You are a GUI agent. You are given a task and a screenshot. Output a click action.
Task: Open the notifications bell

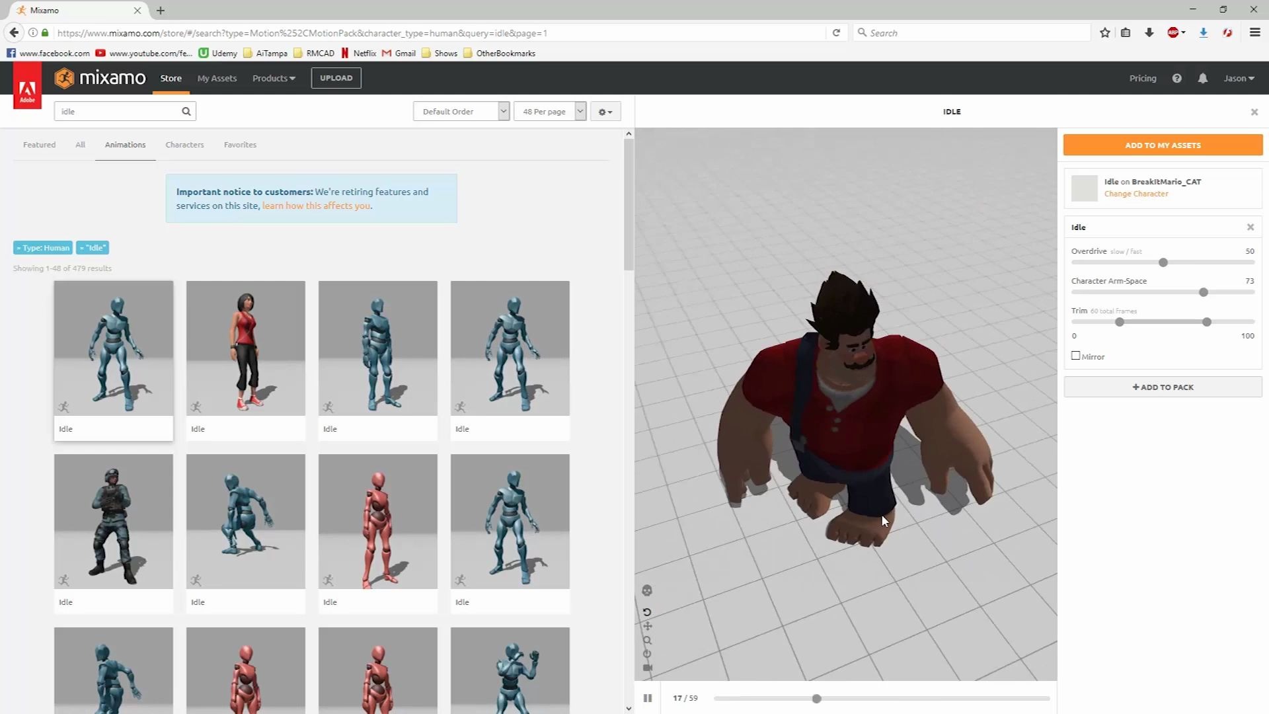click(1203, 78)
